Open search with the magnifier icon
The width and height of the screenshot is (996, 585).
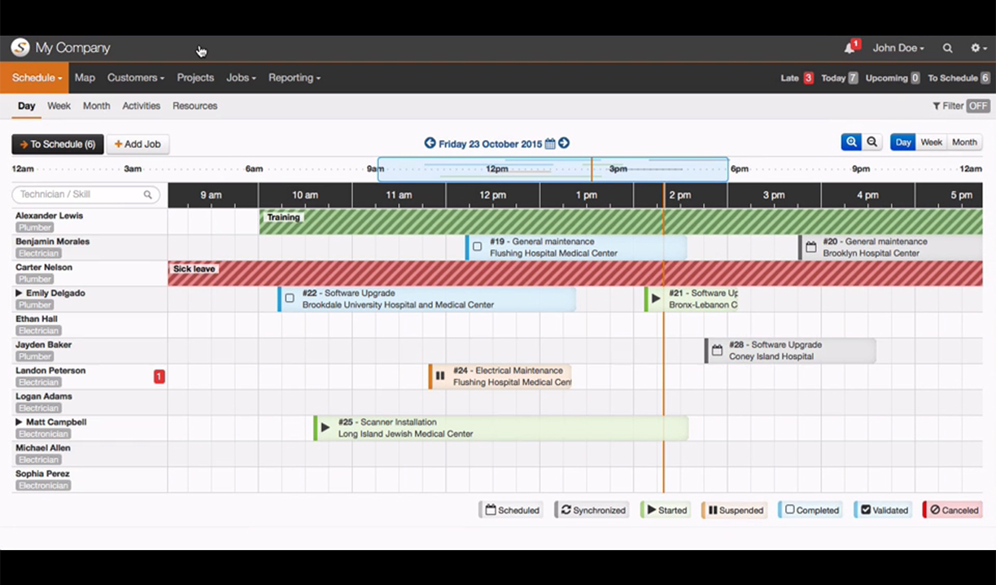tap(948, 48)
